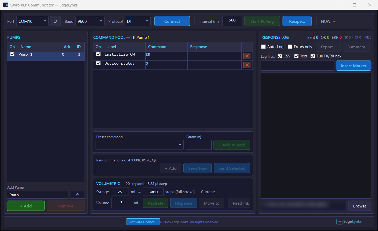Toggle the Full TX/RX hex checkbox
This screenshot has width=378, height=231.
point(313,56)
